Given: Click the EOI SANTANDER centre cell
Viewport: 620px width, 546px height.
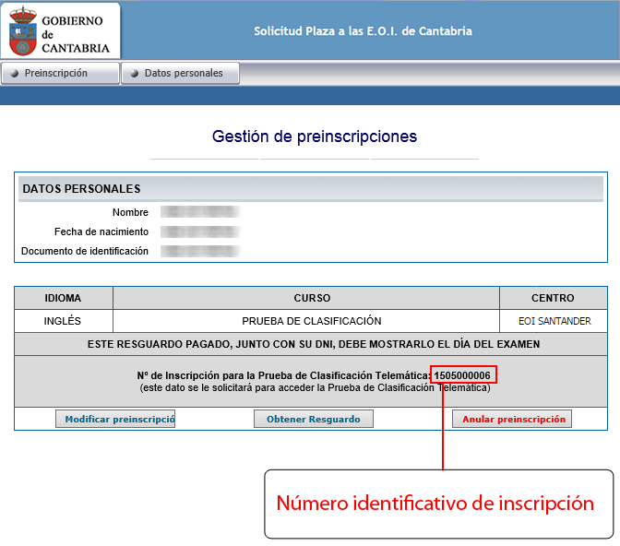Looking at the screenshot, I should [x=554, y=321].
